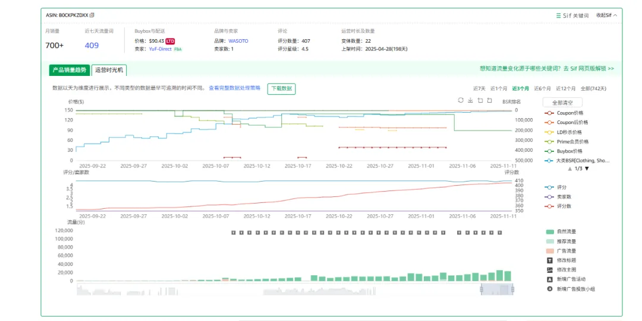The width and height of the screenshot is (642, 321).
Task: Click the 上架时间 2025-04-28 text
Action: [x=374, y=49]
